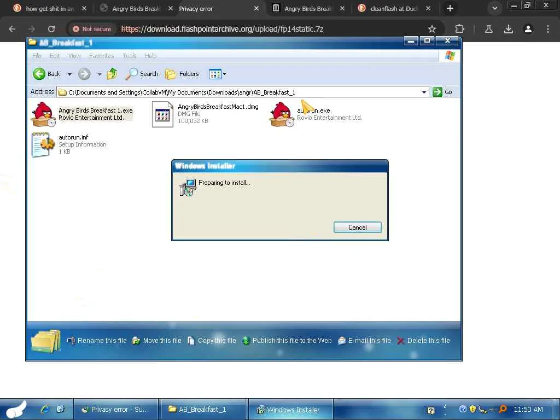Image resolution: width=560 pixels, height=420 pixels.
Task: Select the autorun.inf setup information icon
Action: [43, 144]
